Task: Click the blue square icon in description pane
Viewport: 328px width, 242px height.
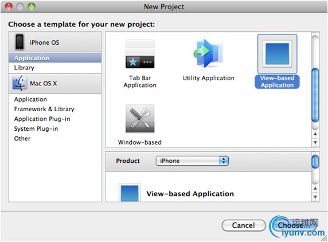Action: [x=130, y=193]
